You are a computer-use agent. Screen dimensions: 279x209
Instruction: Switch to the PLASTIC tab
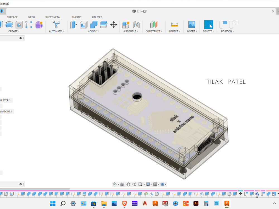(x=76, y=17)
